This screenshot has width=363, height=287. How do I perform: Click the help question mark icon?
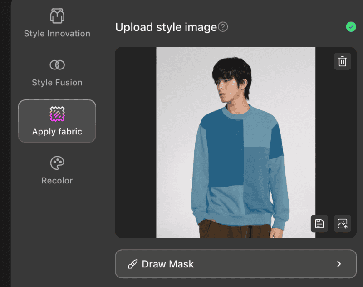[x=222, y=26]
